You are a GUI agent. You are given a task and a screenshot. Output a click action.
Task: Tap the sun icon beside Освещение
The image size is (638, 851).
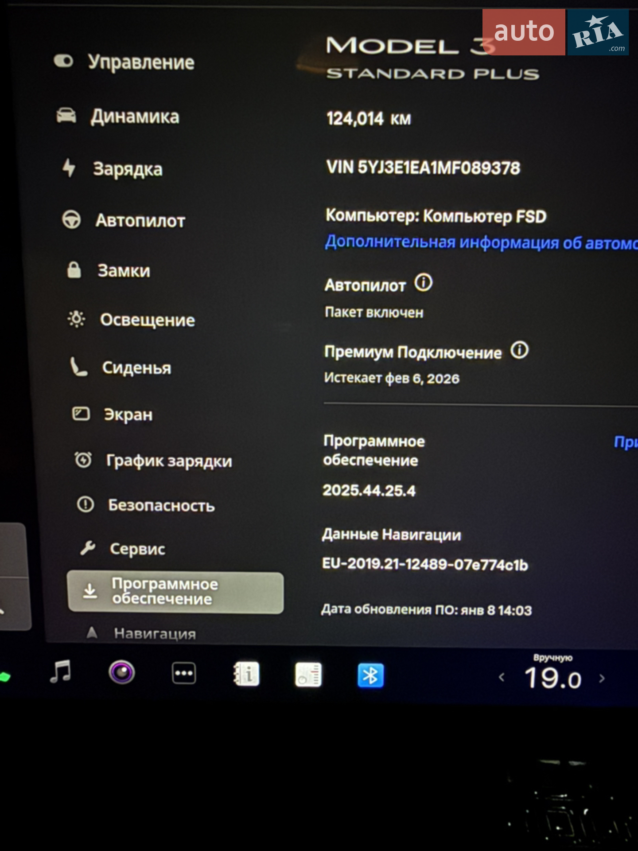76,319
